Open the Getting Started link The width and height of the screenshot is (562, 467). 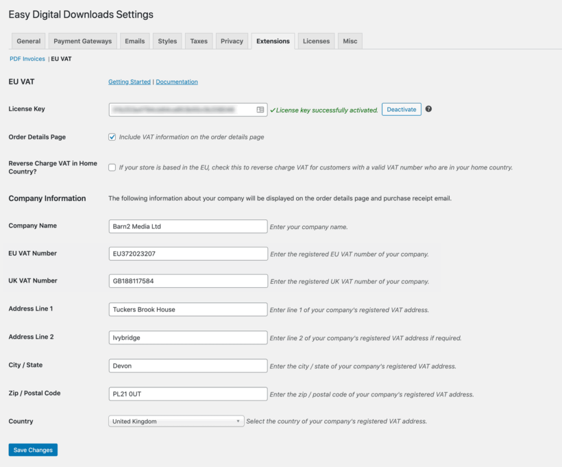pyautogui.click(x=130, y=81)
